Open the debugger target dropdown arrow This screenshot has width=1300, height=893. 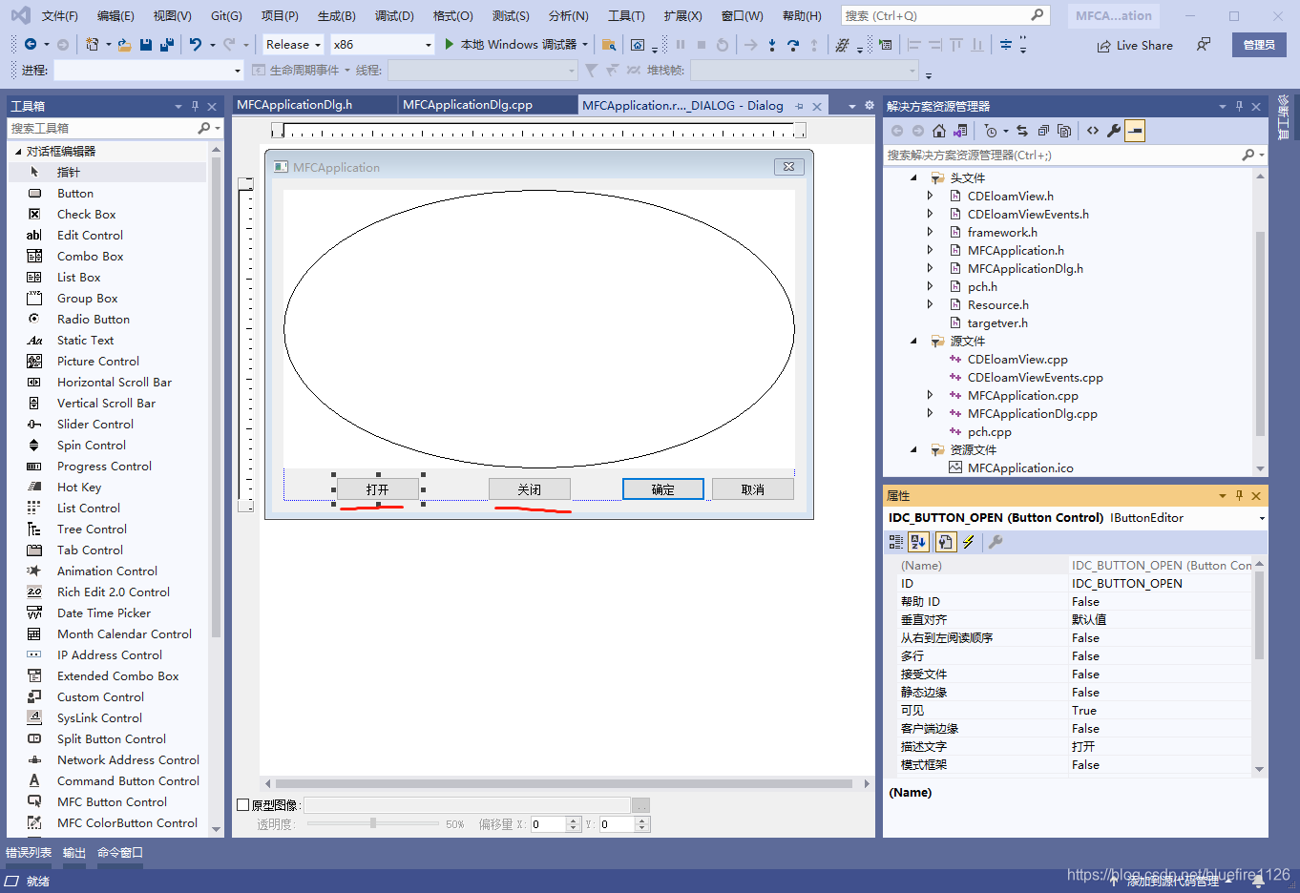[585, 45]
